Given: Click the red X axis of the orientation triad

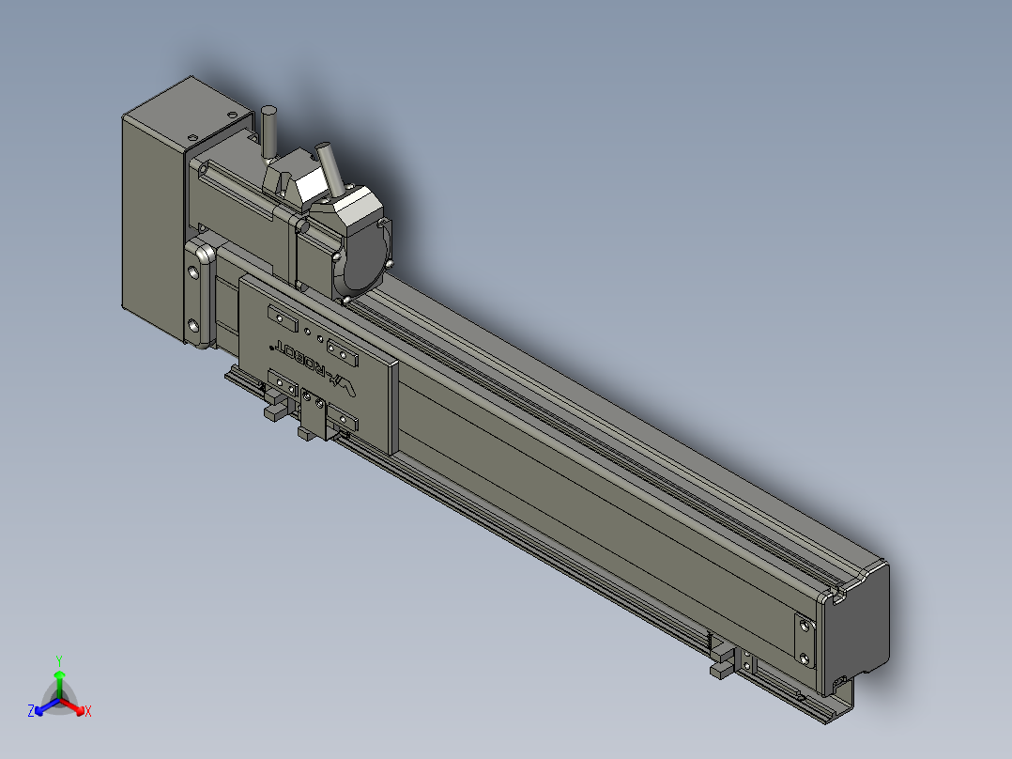Looking at the screenshot, I should tap(74, 706).
